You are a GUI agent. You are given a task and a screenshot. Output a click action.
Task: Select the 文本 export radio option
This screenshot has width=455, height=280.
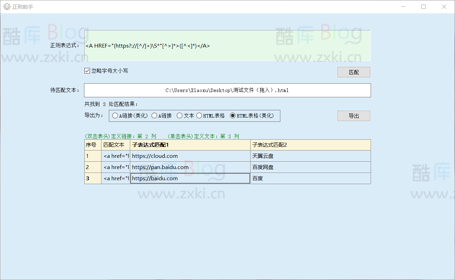[x=180, y=115]
